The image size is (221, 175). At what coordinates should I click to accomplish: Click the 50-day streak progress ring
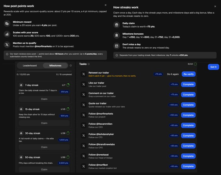(x=68, y=157)
